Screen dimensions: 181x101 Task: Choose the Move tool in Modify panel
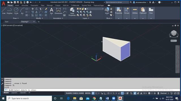pos(33,9)
